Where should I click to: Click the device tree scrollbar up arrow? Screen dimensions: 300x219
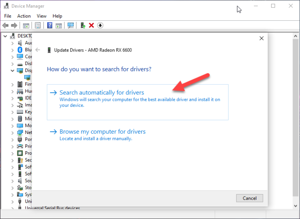(296, 36)
